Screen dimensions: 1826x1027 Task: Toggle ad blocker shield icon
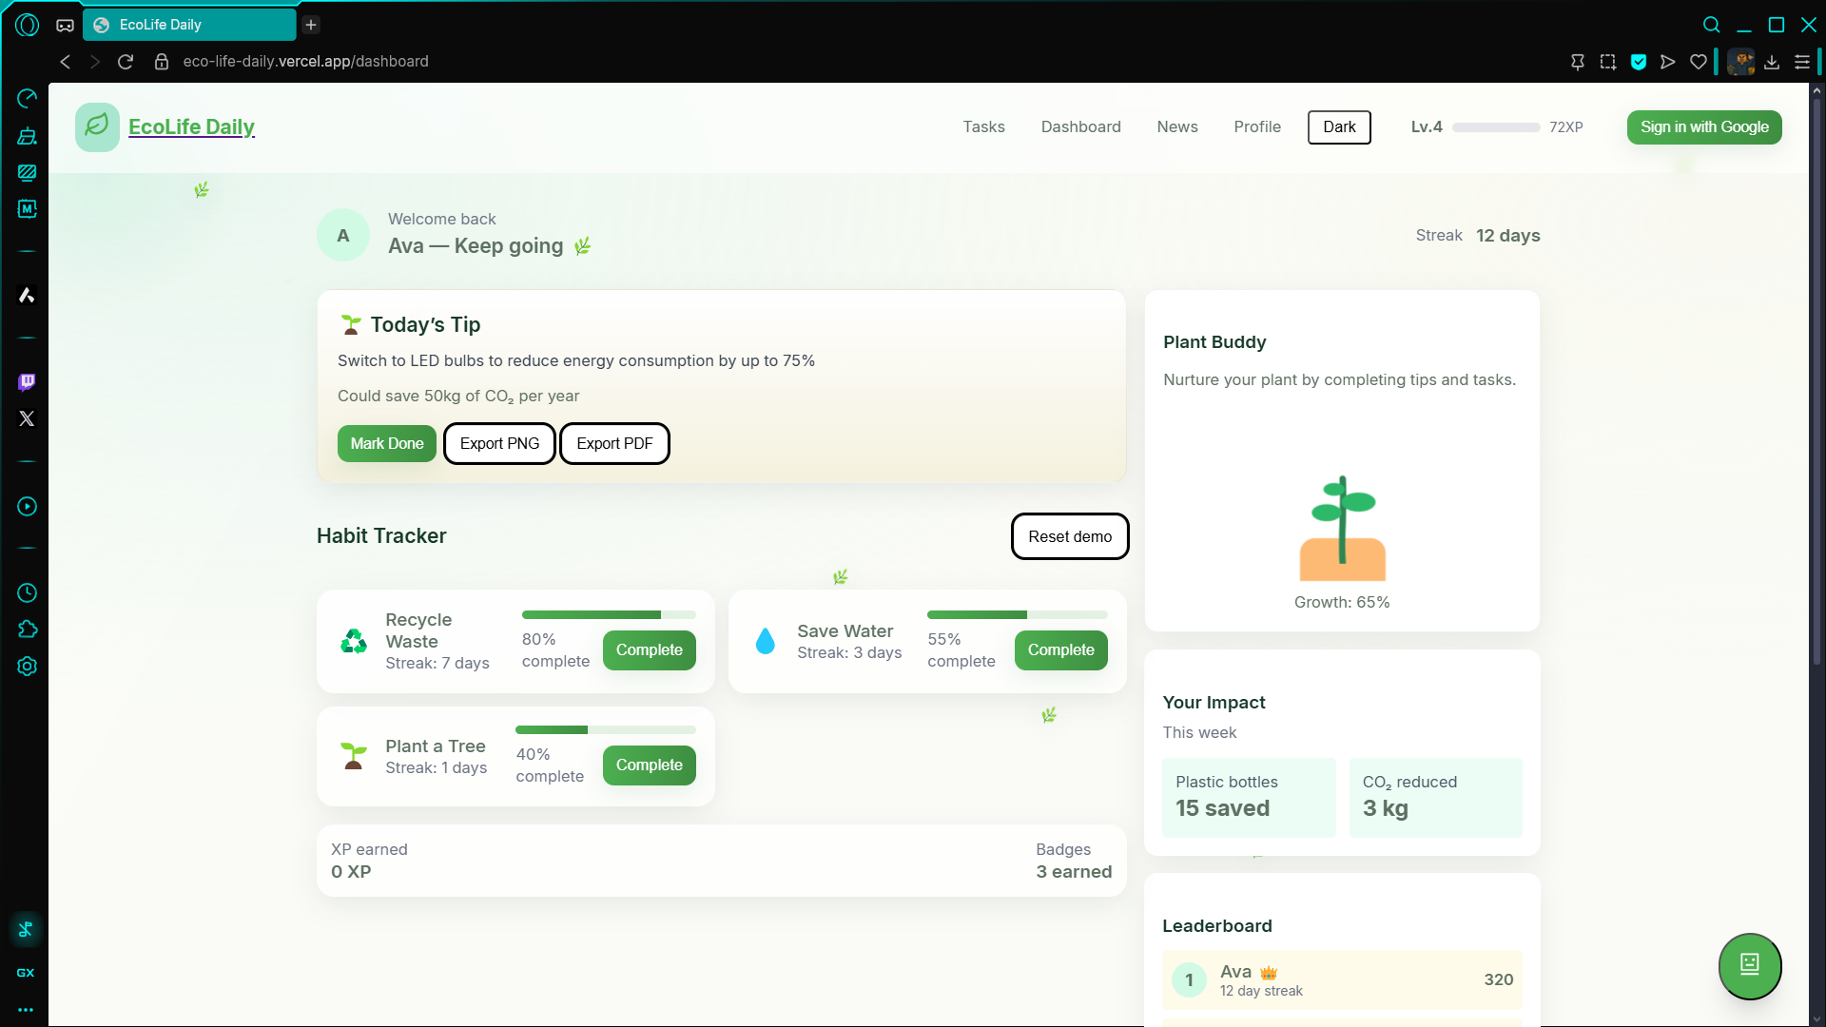click(1638, 62)
